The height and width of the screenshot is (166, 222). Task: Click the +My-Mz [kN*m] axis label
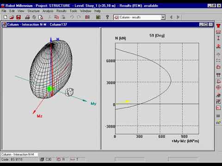click(x=185, y=141)
